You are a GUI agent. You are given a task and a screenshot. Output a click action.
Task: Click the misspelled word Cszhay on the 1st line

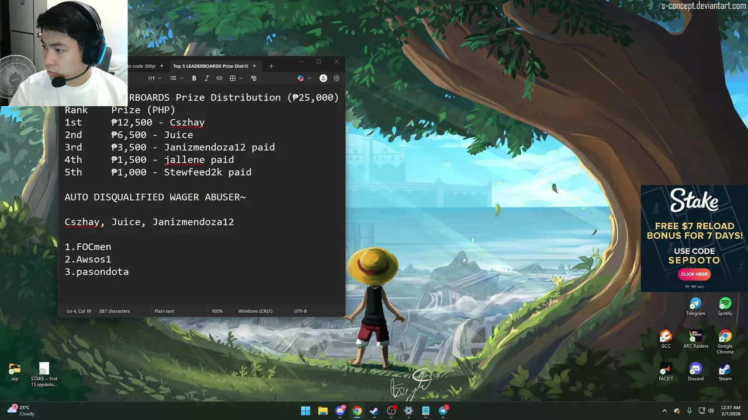coord(187,123)
